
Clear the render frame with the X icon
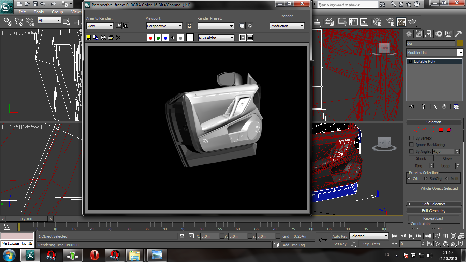tap(118, 38)
